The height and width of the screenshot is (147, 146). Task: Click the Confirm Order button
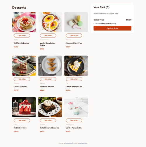coord(112,28)
